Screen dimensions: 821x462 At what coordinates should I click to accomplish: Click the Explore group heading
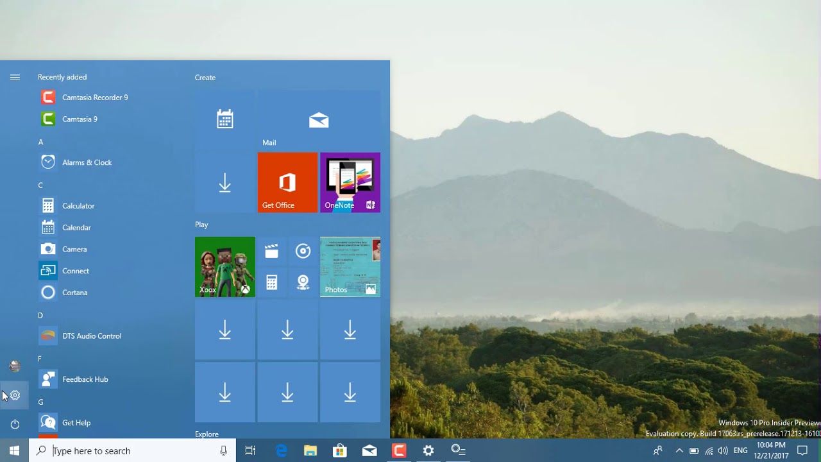pyautogui.click(x=207, y=434)
